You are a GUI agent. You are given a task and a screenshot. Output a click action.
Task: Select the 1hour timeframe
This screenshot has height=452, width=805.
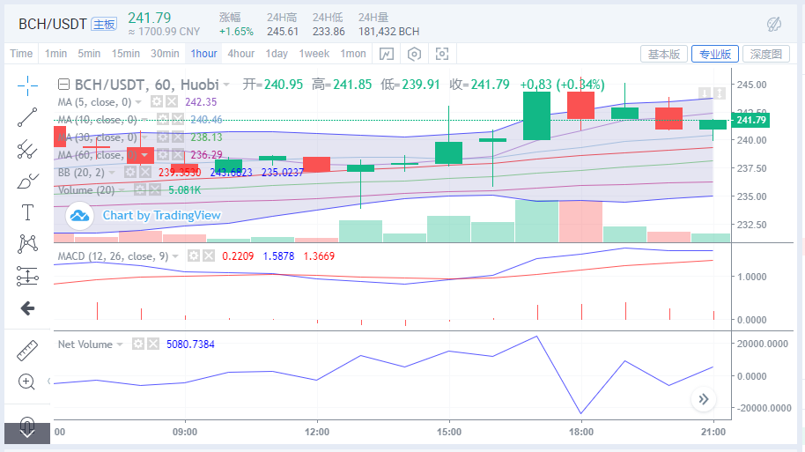point(203,54)
